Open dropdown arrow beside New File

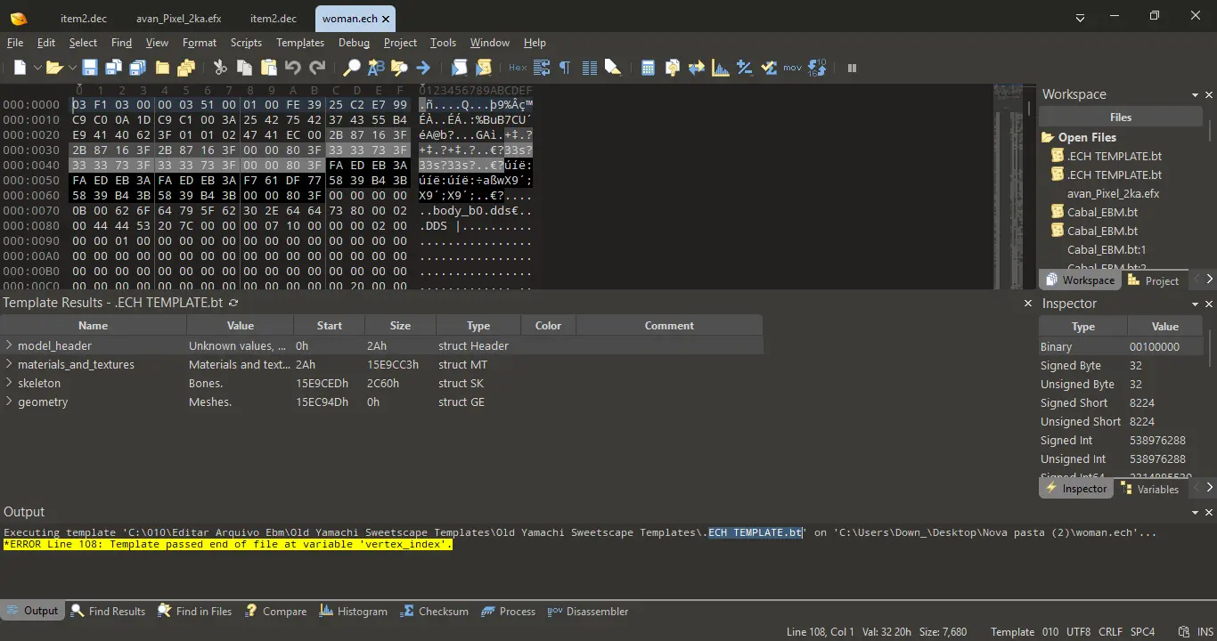click(37, 68)
